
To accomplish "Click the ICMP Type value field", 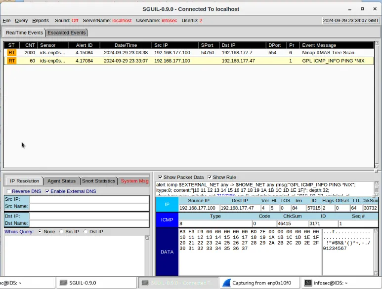I will pyautogui.click(x=215, y=223).
